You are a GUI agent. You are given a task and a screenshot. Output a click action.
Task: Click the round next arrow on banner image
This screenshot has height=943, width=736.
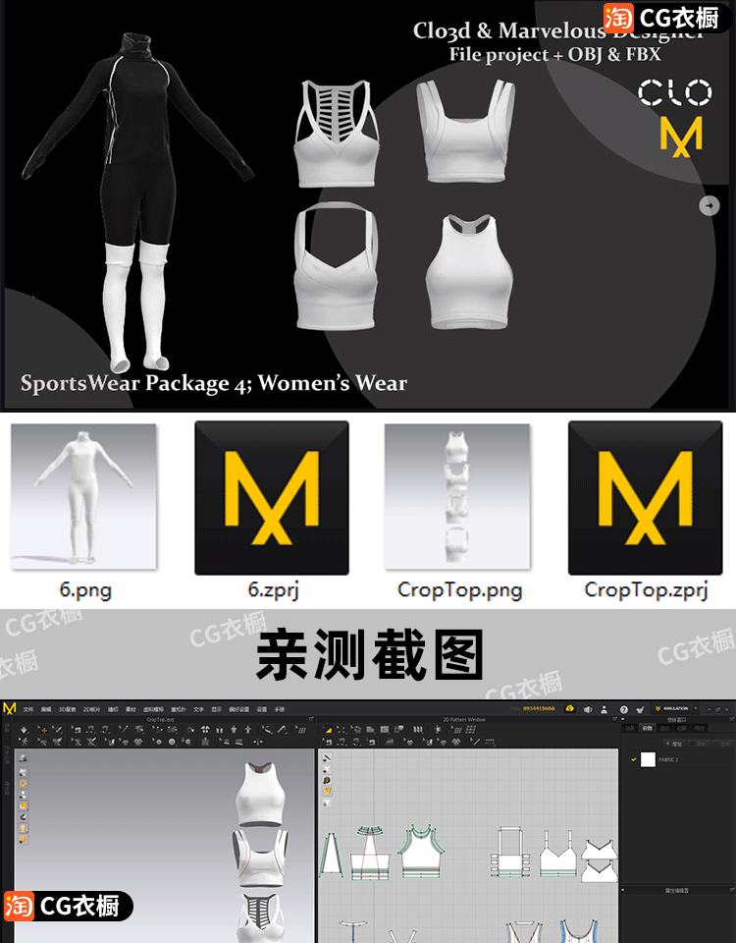click(709, 205)
